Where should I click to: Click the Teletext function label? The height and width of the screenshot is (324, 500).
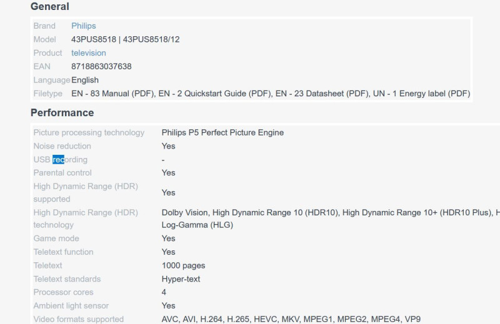63,252
